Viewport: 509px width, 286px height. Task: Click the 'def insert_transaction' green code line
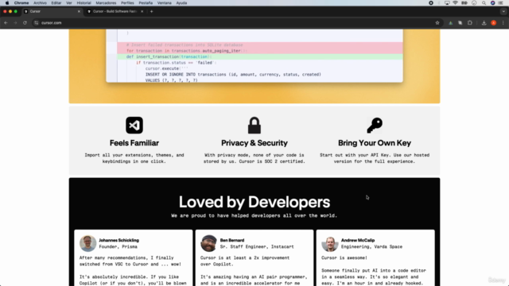(260, 56)
